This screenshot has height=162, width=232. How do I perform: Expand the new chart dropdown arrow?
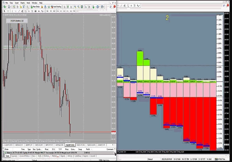click(x=6, y=7)
